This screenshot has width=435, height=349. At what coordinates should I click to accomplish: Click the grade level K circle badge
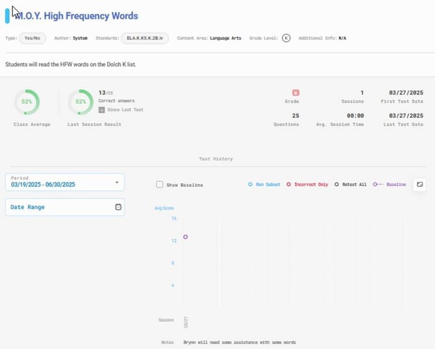click(x=286, y=38)
